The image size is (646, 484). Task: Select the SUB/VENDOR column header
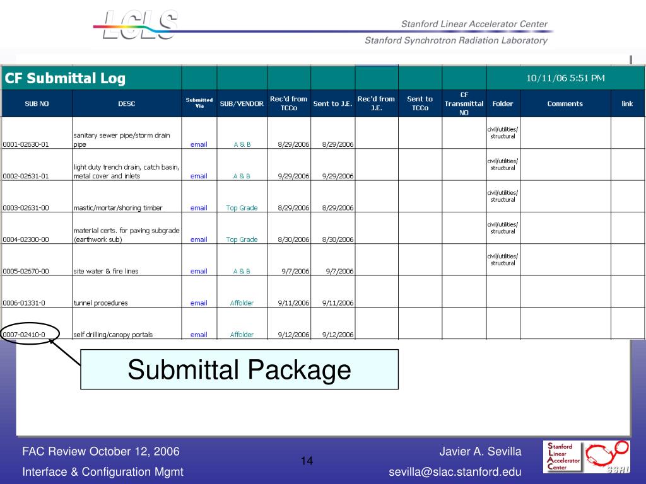click(x=242, y=104)
